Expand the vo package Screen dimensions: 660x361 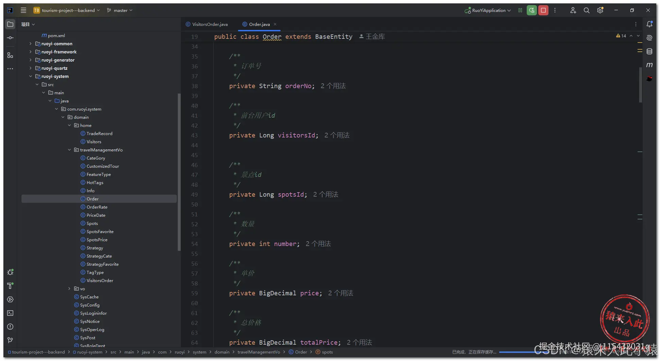coord(69,289)
